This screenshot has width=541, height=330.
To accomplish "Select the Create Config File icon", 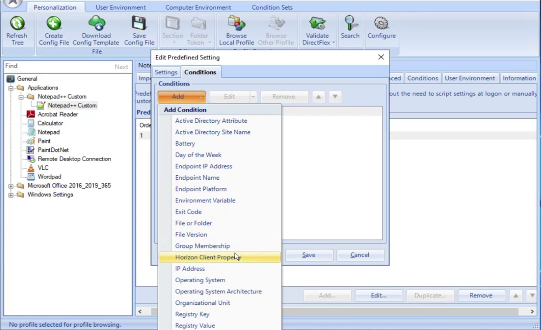I will [53, 23].
